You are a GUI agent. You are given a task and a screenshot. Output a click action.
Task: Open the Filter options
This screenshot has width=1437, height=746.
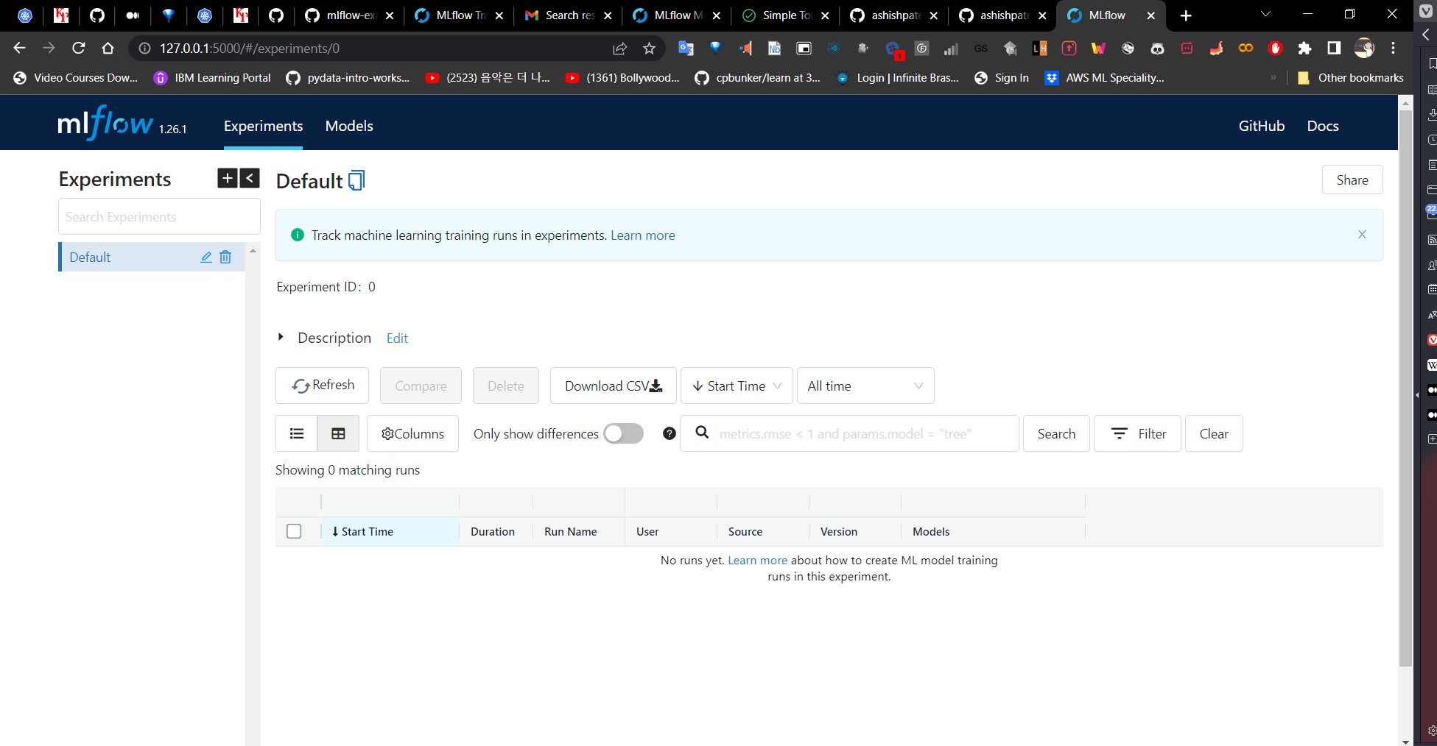(x=1137, y=433)
